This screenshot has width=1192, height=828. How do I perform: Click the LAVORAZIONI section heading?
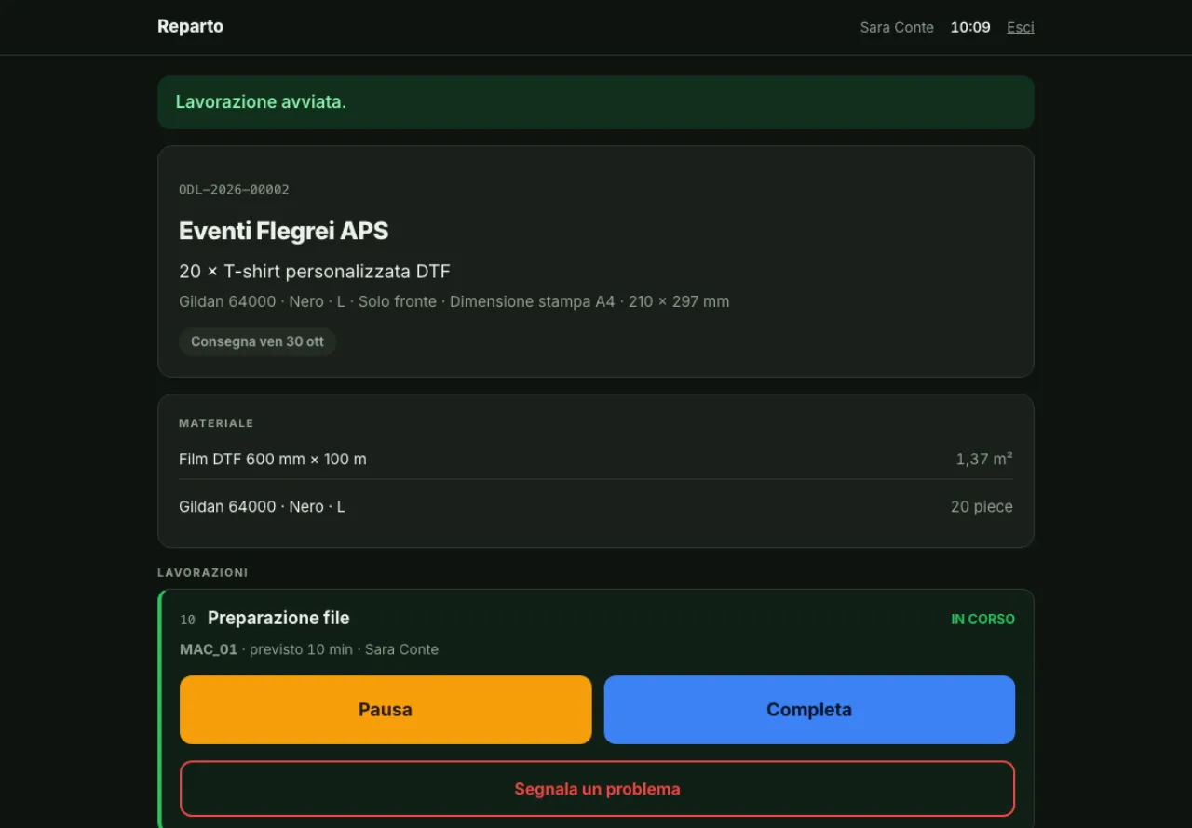pyautogui.click(x=203, y=573)
